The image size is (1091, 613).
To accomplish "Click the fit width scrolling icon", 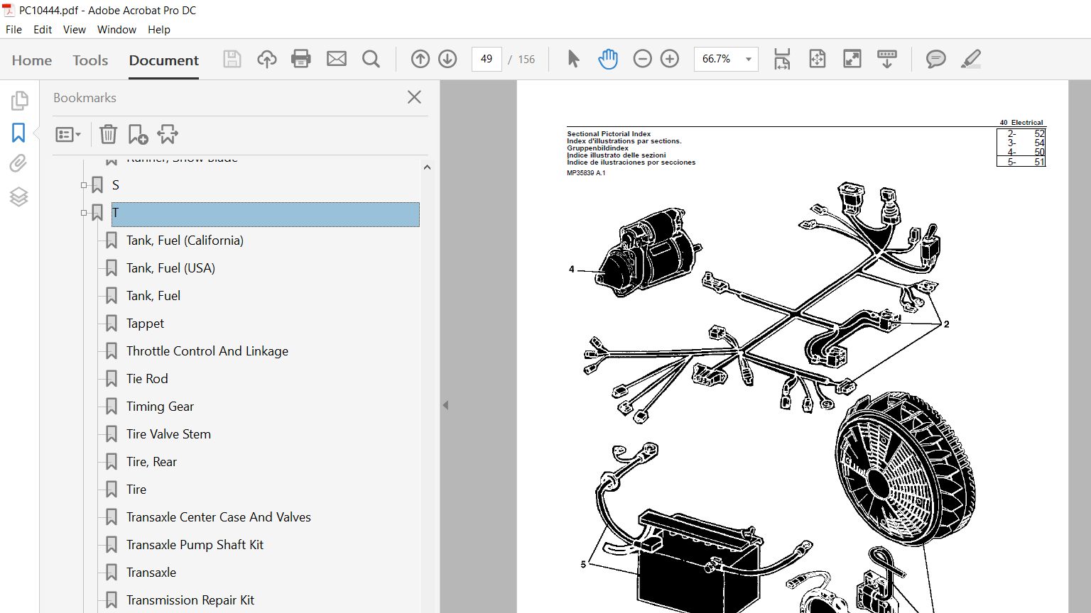I will pyautogui.click(x=782, y=59).
